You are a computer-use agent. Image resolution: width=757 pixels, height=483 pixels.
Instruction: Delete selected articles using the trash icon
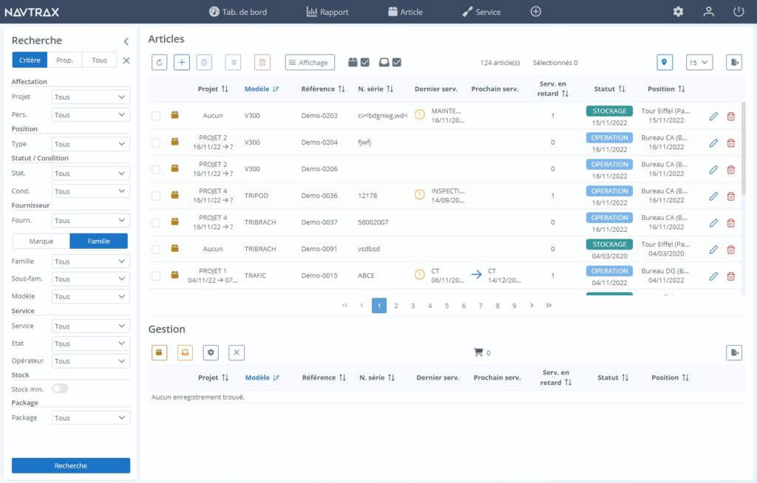coord(262,62)
